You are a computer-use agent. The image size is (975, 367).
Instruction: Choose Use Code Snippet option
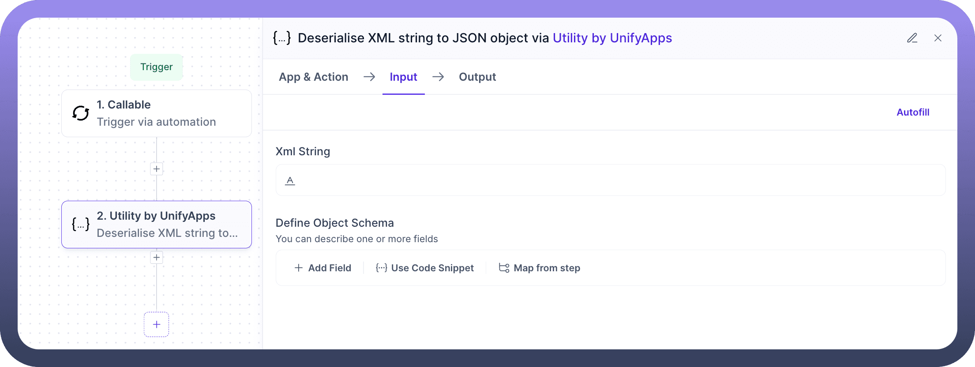pos(425,268)
